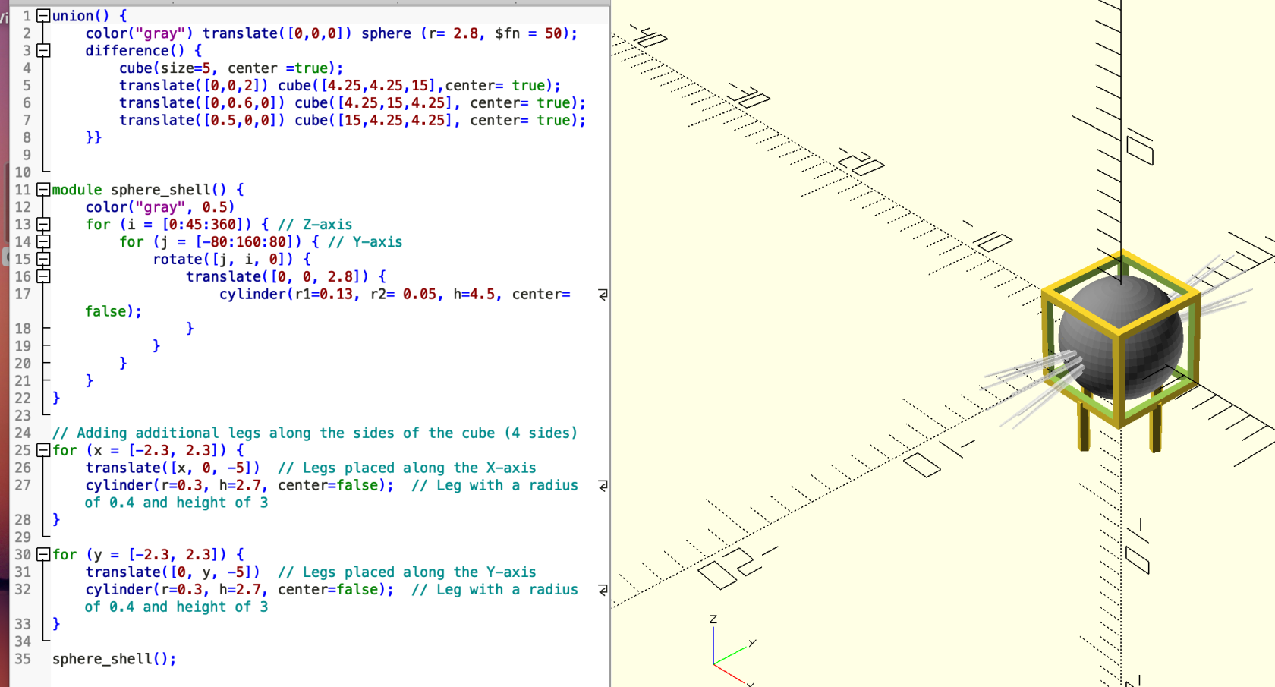Click the cube(size=5, center =true) line
The width and height of the screenshot is (1275, 687).
[231, 68]
